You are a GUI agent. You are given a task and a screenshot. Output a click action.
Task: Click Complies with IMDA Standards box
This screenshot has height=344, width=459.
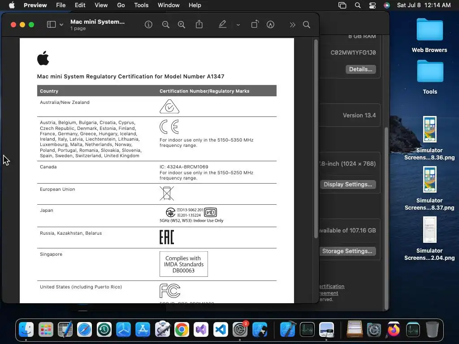coord(183,264)
